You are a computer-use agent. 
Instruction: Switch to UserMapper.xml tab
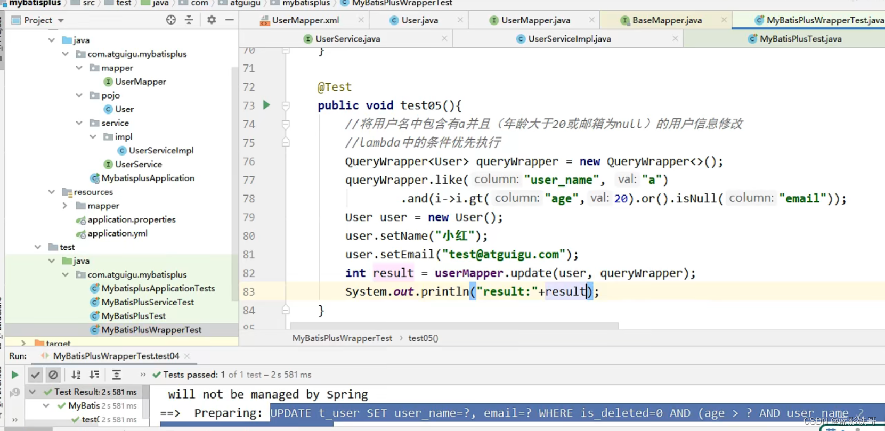click(x=305, y=20)
